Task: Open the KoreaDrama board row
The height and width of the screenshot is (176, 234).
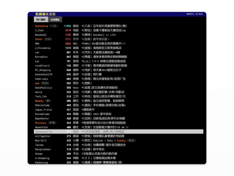Action: (x=118, y=114)
